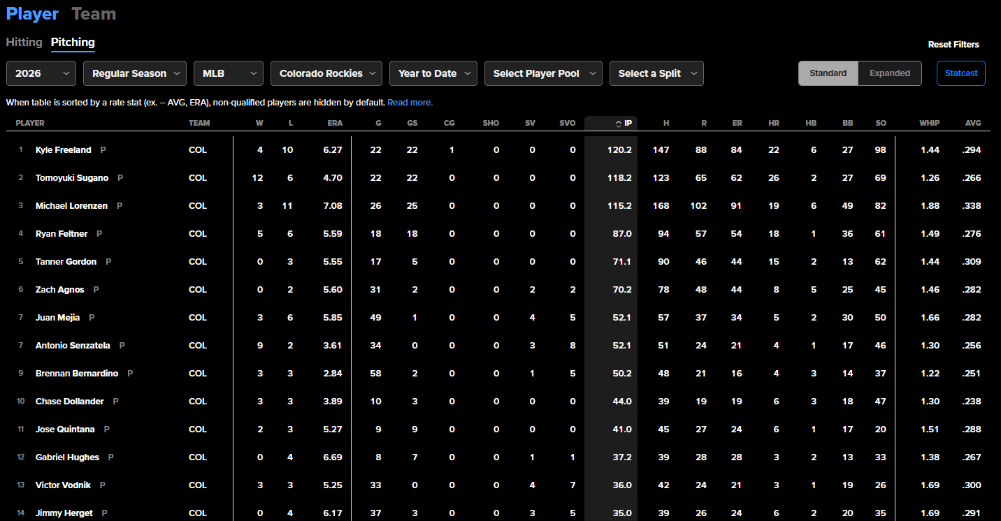Sort by CG column header
Screen dimensions: 1001x521
(449, 124)
